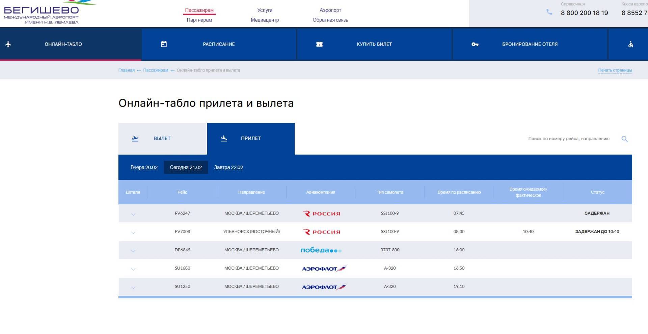The height and width of the screenshot is (334, 648).
Task: Click the Бегишево airport logo
Action: point(41,13)
